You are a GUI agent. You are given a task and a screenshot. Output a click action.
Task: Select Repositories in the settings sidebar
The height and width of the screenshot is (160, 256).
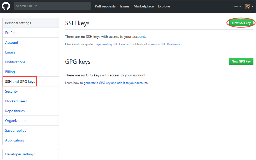click(x=31, y=111)
